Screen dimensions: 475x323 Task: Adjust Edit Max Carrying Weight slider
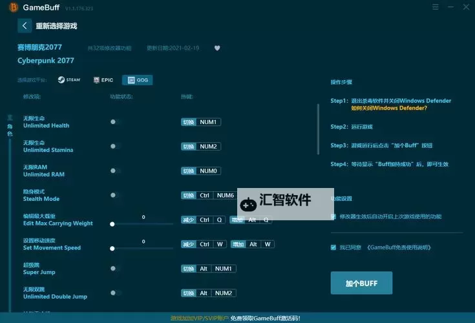(x=142, y=224)
